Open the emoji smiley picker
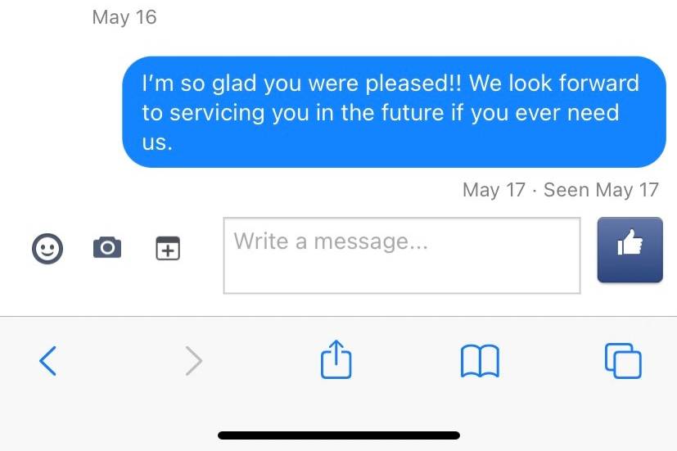Image resolution: width=677 pixels, height=451 pixels. click(x=47, y=249)
